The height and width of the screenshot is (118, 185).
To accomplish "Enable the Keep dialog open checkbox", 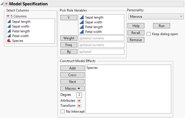I will click(x=149, y=34).
